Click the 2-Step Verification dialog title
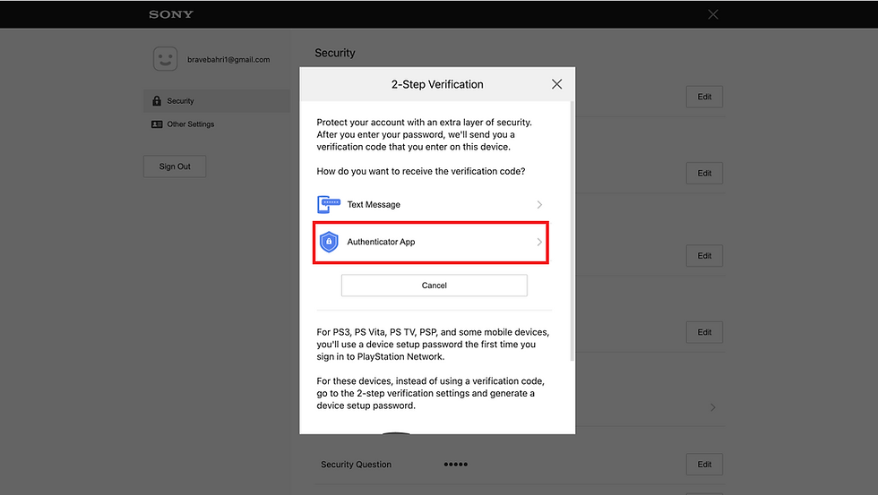The width and height of the screenshot is (878, 495). (437, 84)
